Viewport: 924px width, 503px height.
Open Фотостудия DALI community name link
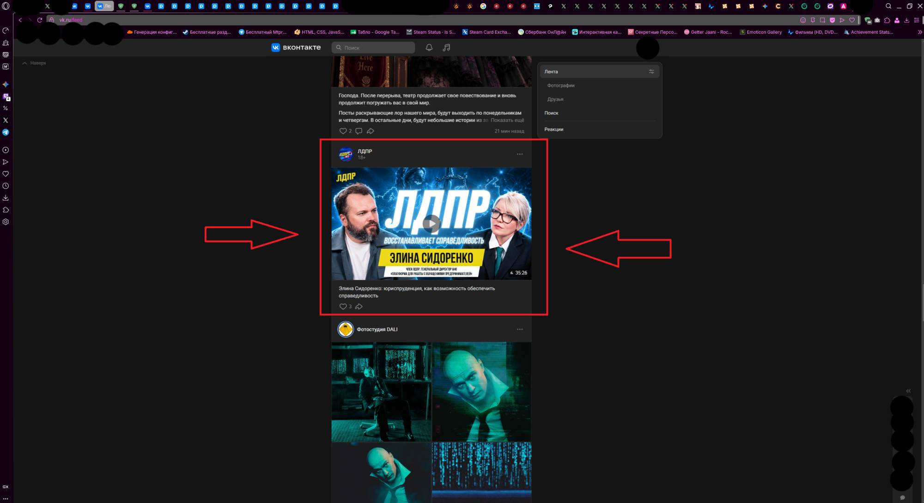[377, 329]
